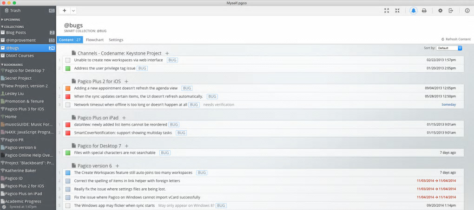The image size is (474, 210).
Task: Add item to Channels Keystone Project with plus
Action: click(167, 53)
